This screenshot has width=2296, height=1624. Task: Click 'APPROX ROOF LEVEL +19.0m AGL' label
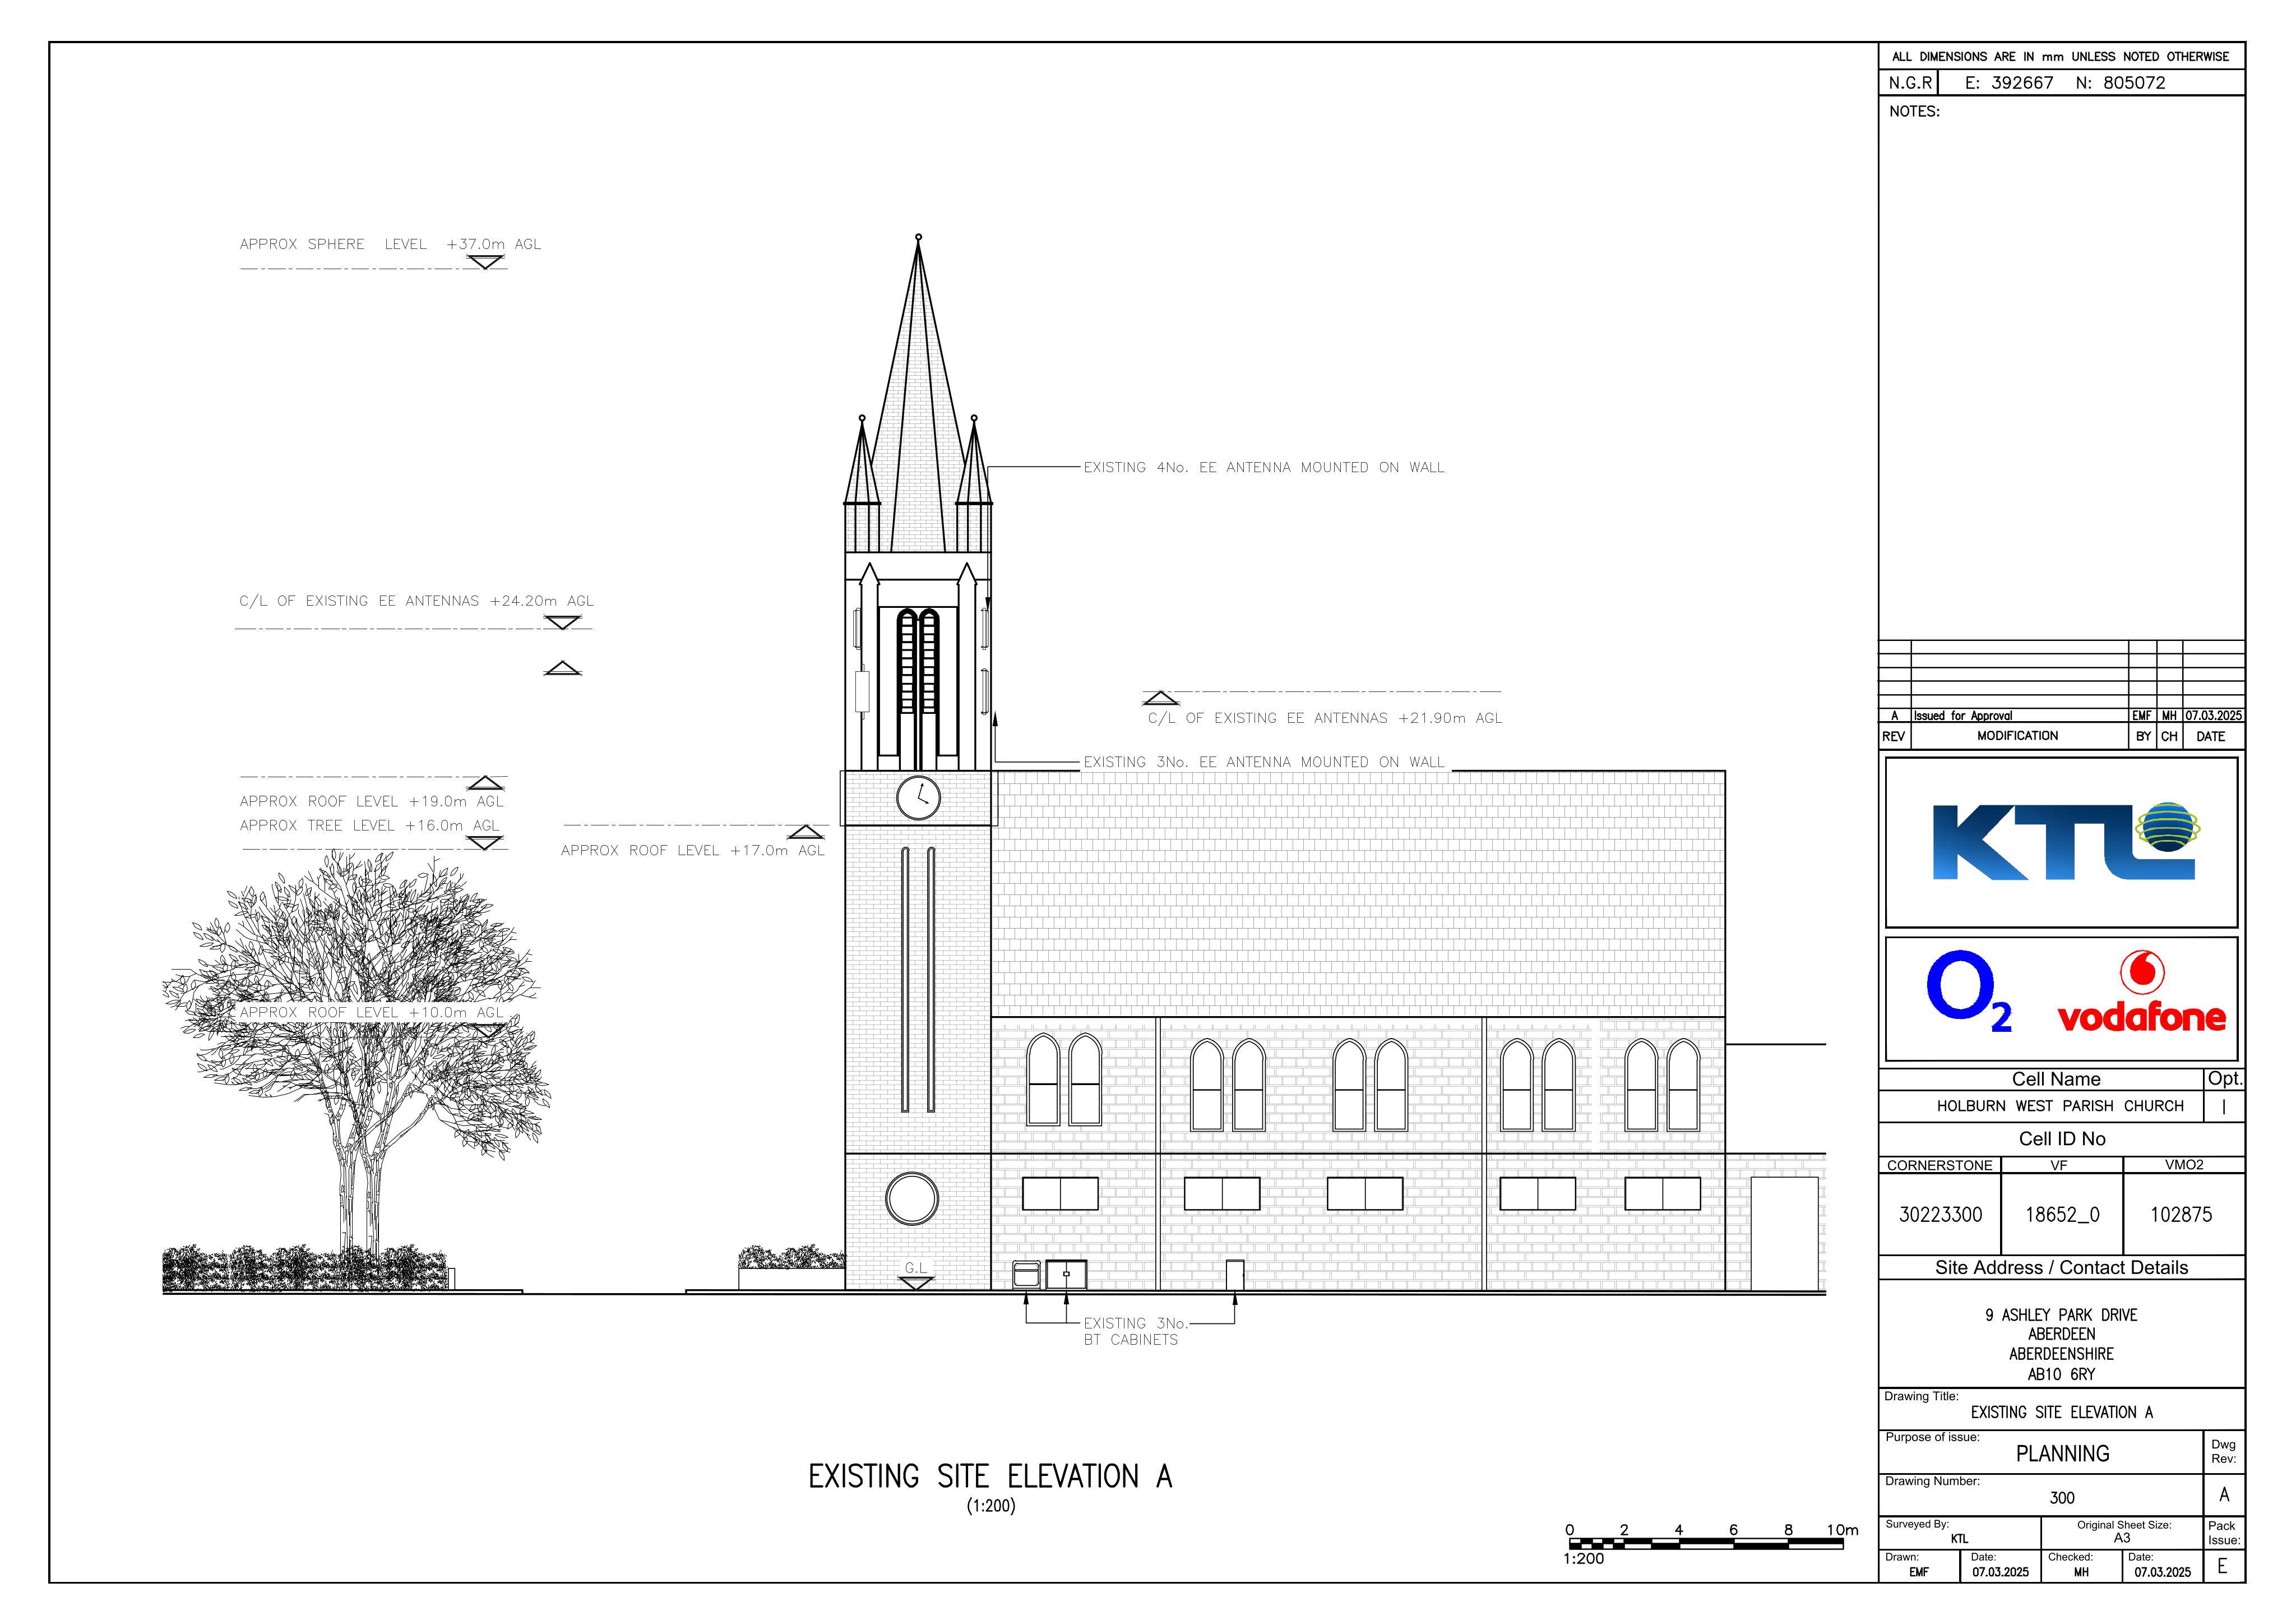(371, 801)
